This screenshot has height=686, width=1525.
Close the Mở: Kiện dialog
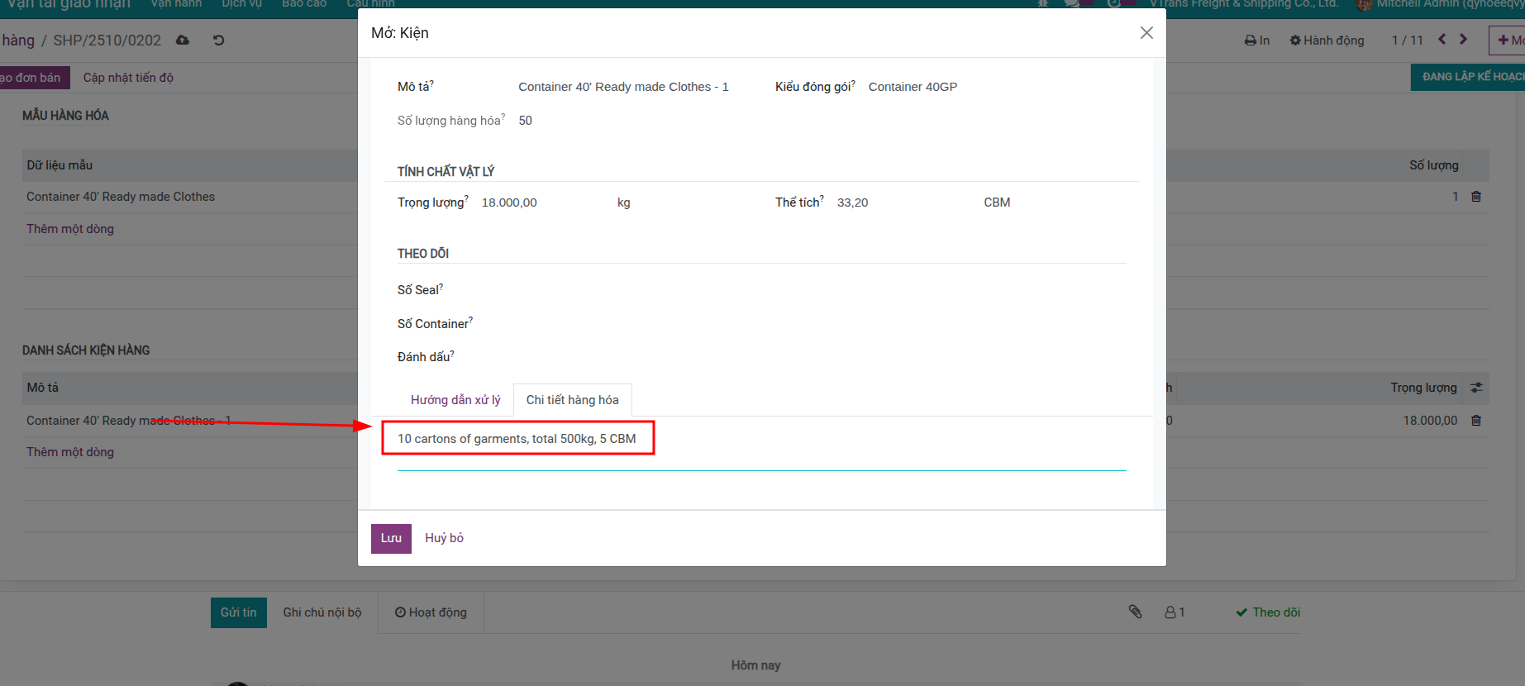pos(1146,33)
